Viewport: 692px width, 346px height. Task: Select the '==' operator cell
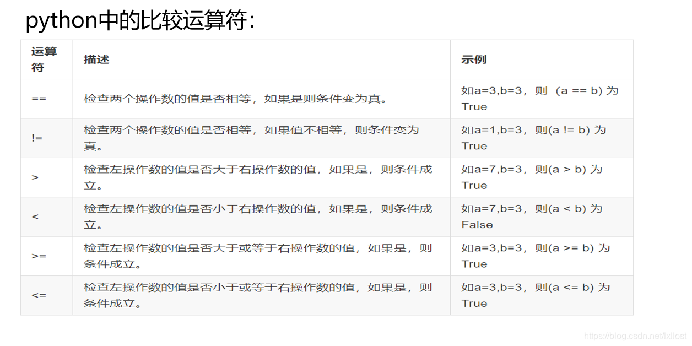[46, 99]
